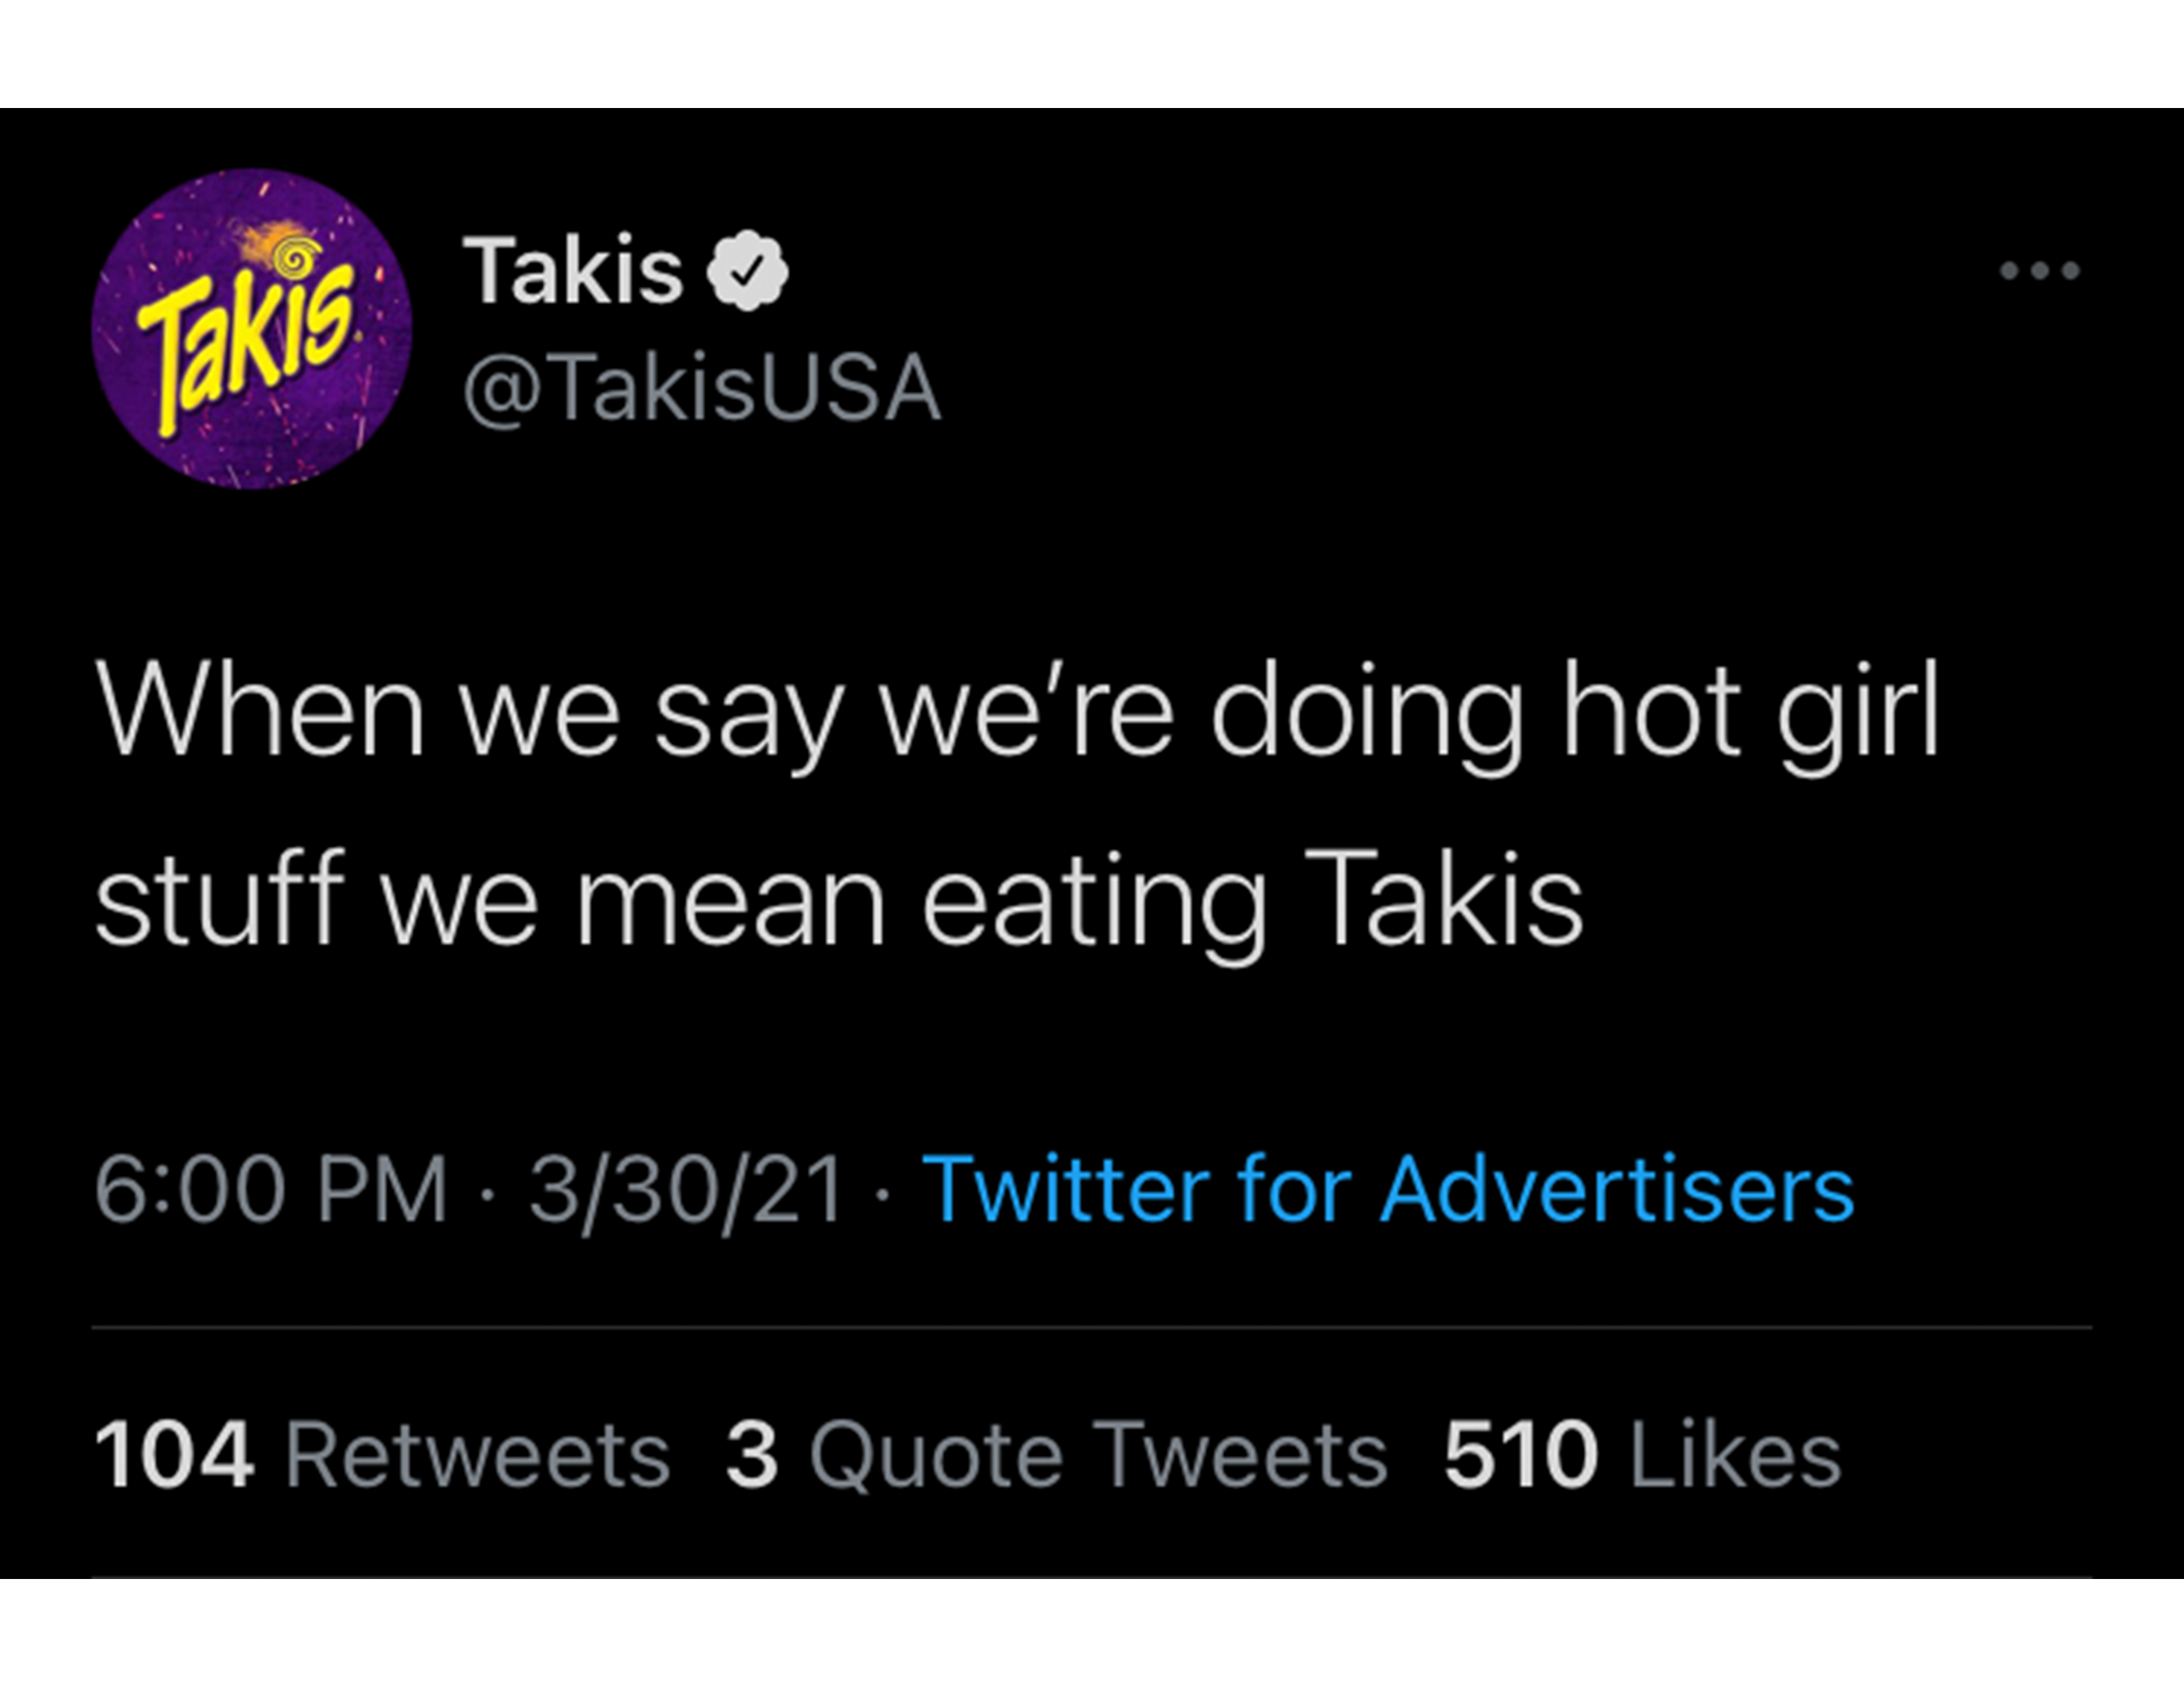Viewport: 2184px width, 1687px height.
Task: View the Likes list
Action: point(1735,1455)
